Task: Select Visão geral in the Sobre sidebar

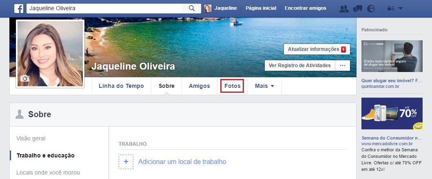Action: point(31,138)
